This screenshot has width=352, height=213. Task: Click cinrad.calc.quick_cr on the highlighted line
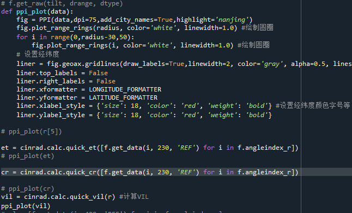(x=58, y=172)
